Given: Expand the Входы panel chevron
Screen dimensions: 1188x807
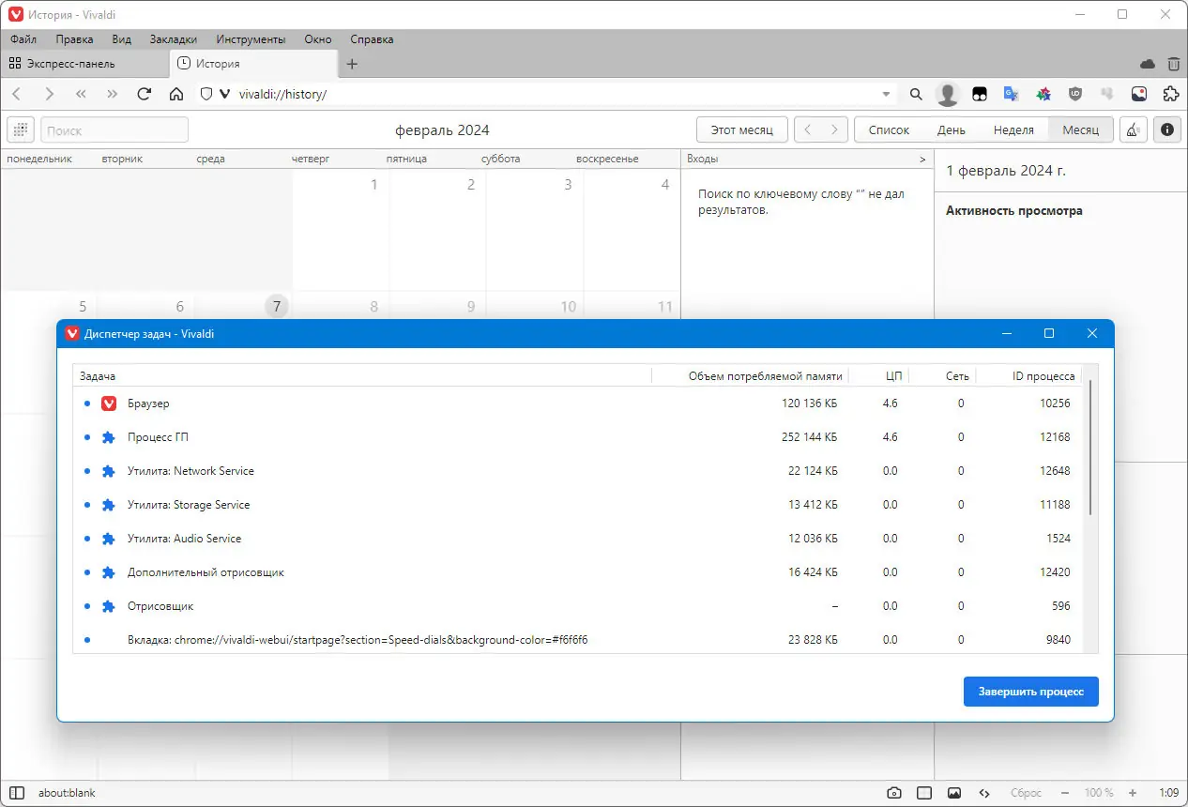Looking at the screenshot, I should click(x=922, y=159).
